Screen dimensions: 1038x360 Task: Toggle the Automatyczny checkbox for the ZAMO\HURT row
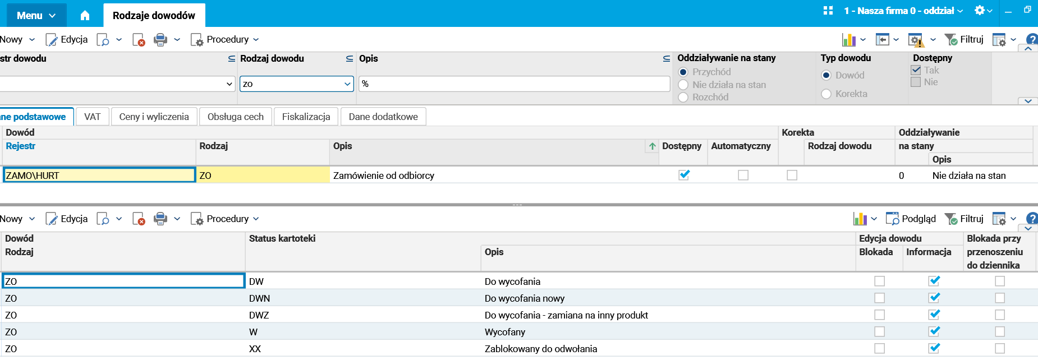[743, 176]
